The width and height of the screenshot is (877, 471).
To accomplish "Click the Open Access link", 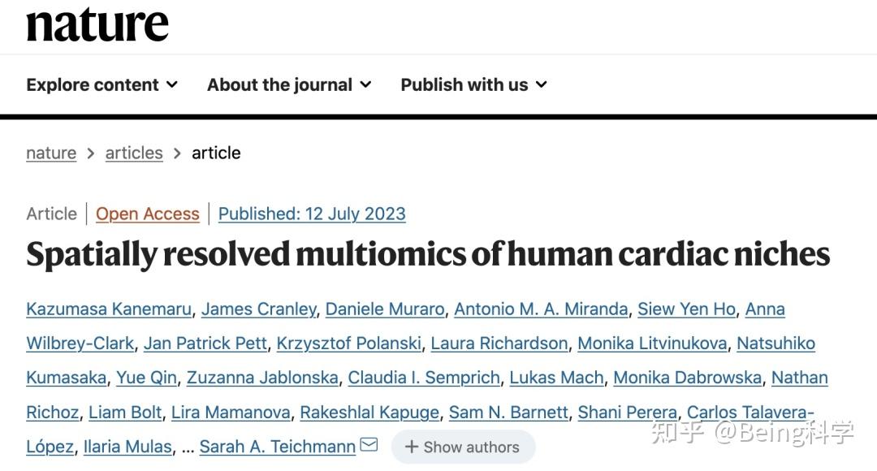I will coord(148,214).
